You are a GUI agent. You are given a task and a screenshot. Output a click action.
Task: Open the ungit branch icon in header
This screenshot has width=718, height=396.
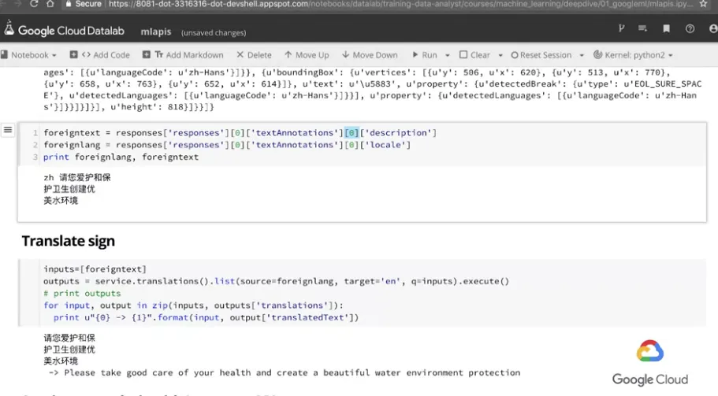[621, 28]
